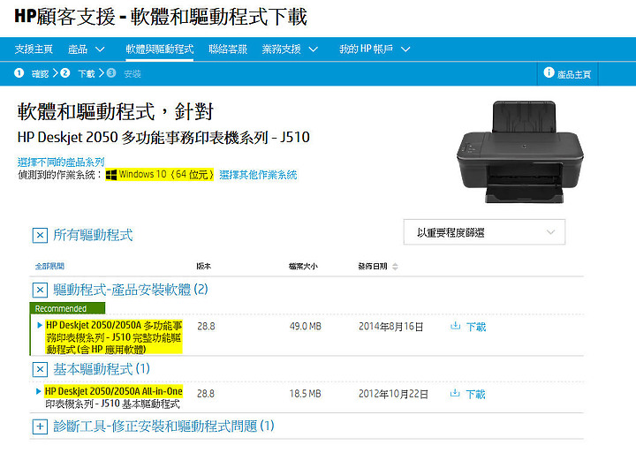Click the 檔案大小 column header
The width and height of the screenshot is (636, 468).
click(303, 266)
